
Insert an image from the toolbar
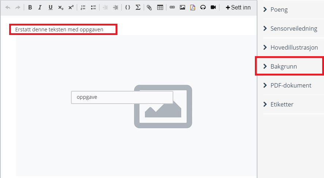pos(182,8)
